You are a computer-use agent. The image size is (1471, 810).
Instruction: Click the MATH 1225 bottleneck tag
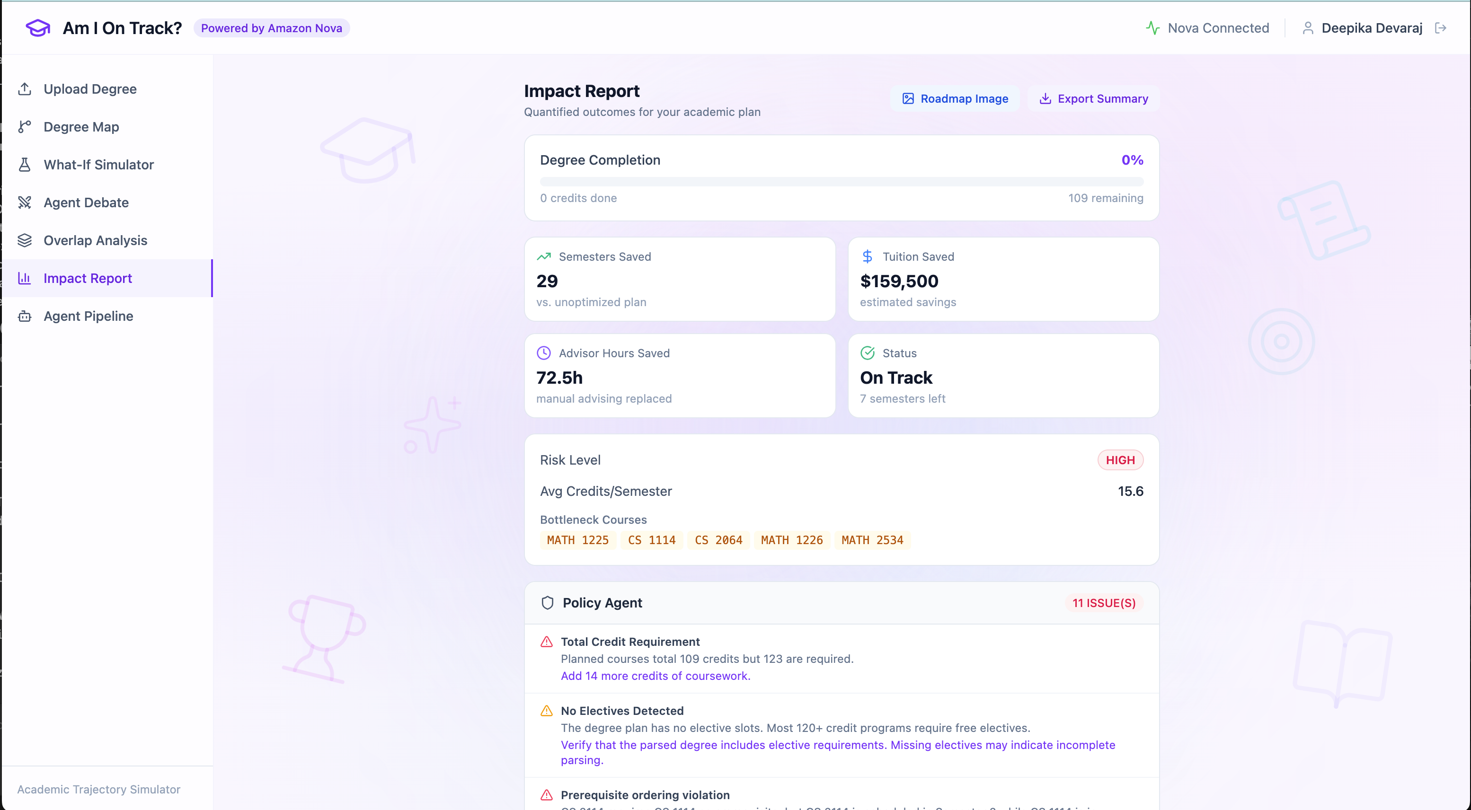(577, 540)
